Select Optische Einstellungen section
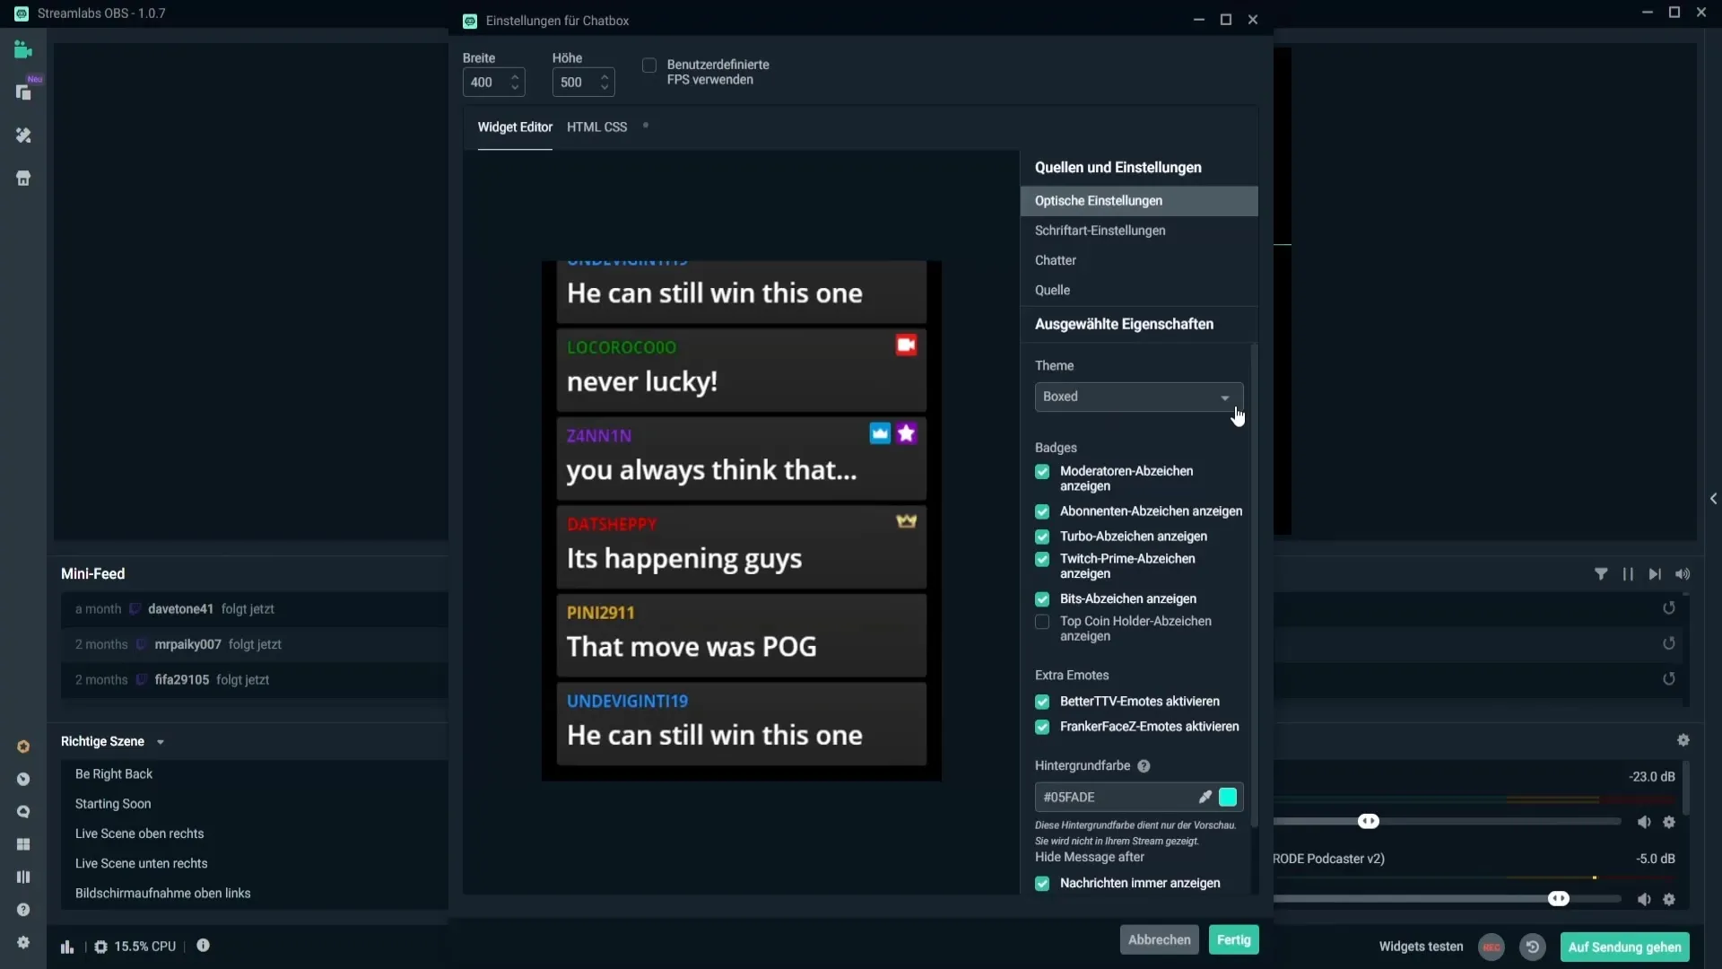1722x969 pixels. click(x=1139, y=201)
